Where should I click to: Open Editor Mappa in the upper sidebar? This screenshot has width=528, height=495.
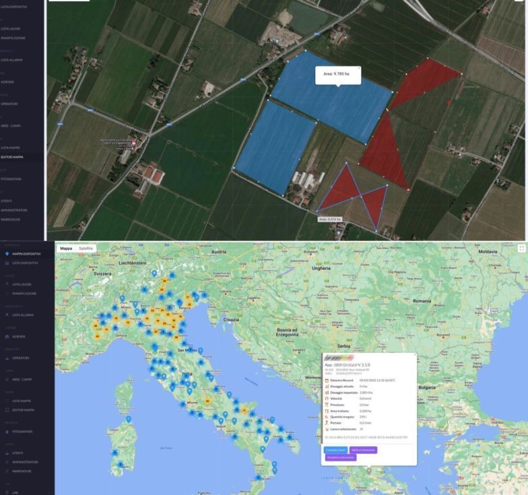[x=12, y=157]
